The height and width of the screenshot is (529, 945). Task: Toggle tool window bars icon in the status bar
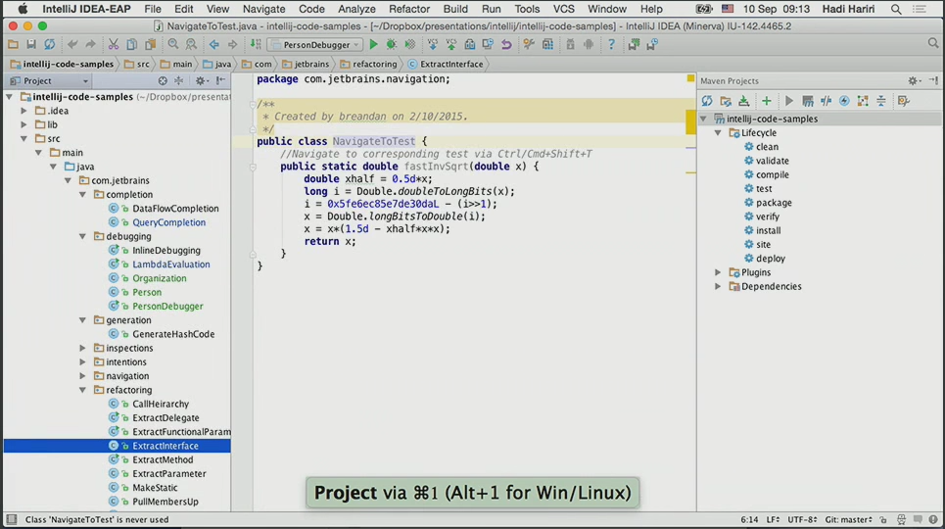tap(12, 519)
